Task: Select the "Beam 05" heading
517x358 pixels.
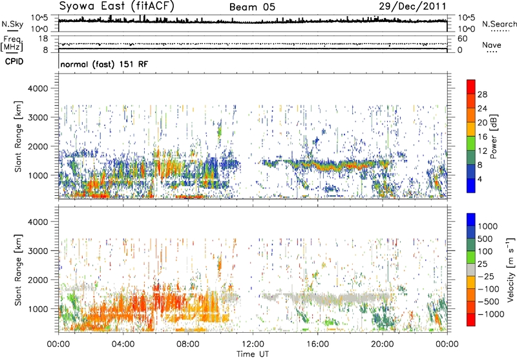Action: tap(252, 7)
